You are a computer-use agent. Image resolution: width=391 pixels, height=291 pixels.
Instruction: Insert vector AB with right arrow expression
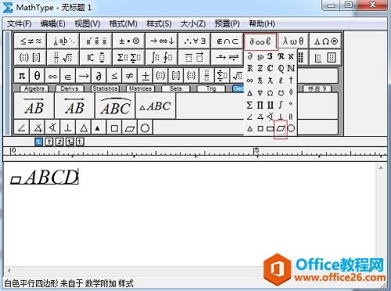(x=34, y=106)
